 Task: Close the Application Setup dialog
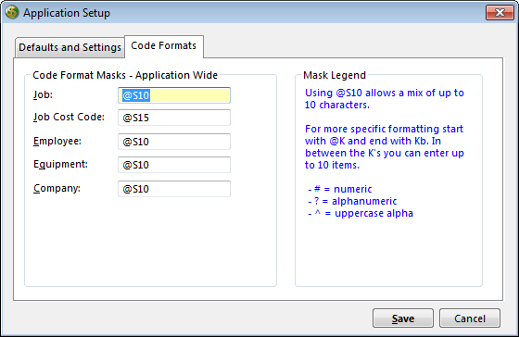pos(500,13)
